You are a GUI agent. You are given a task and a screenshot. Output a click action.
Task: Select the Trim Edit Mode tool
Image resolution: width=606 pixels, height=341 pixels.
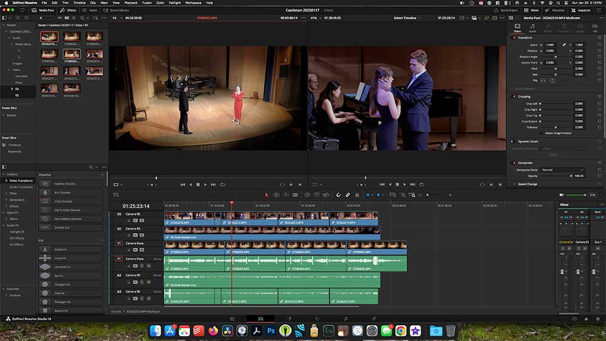[x=276, y=195]
